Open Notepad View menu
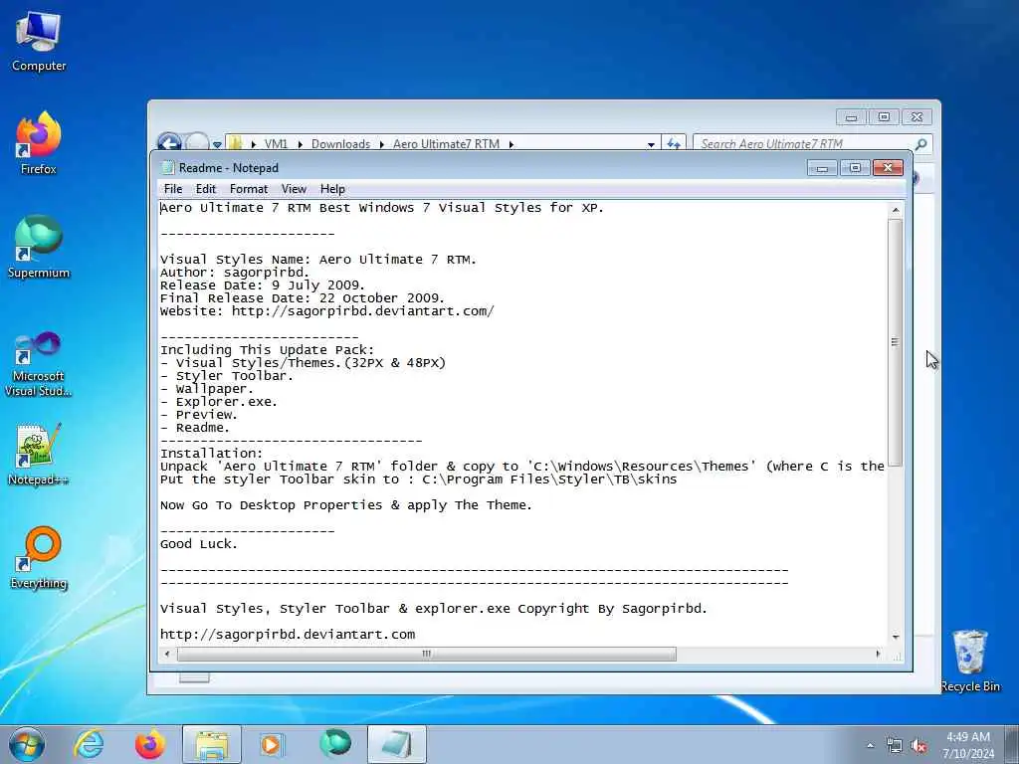This screenshot has width=1019, height=764. [294, 189]
